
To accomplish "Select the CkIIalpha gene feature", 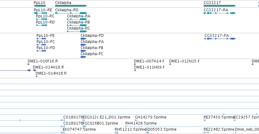I will pos(71,6).
